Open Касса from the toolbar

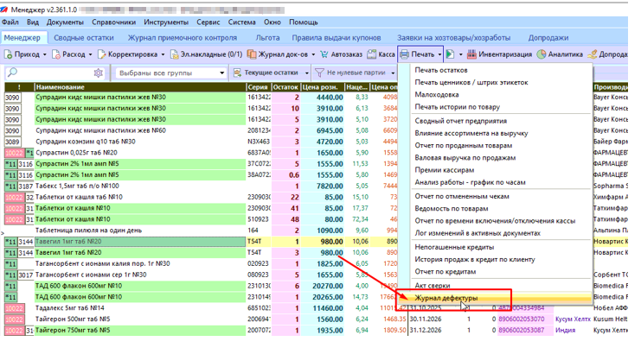[381, 54]
